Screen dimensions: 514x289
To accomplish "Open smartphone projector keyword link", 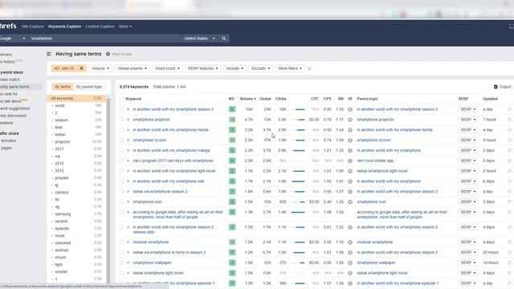I will click(x=152, y=120).
